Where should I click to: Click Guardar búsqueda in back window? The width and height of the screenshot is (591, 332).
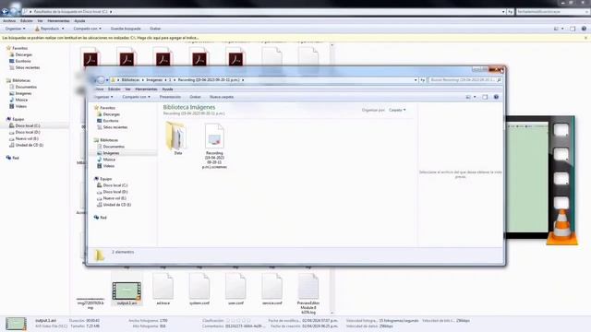[126, 29]
